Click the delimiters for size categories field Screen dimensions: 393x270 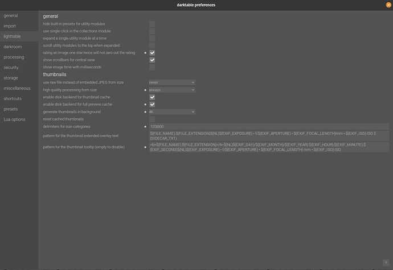tap(269, 127)
